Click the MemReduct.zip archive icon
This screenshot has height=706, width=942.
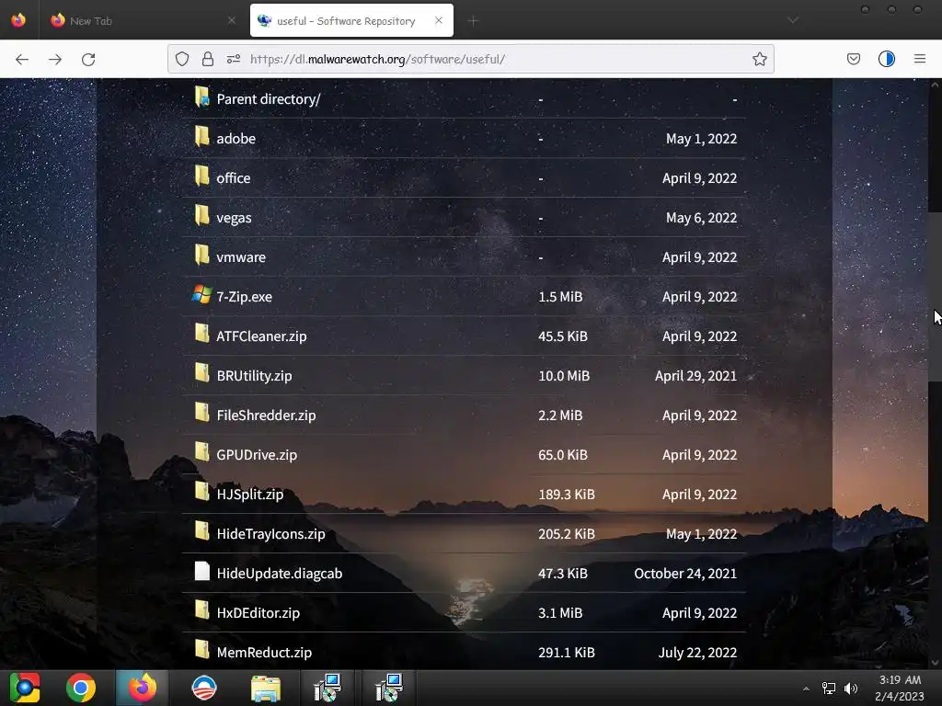pos(201,650)
